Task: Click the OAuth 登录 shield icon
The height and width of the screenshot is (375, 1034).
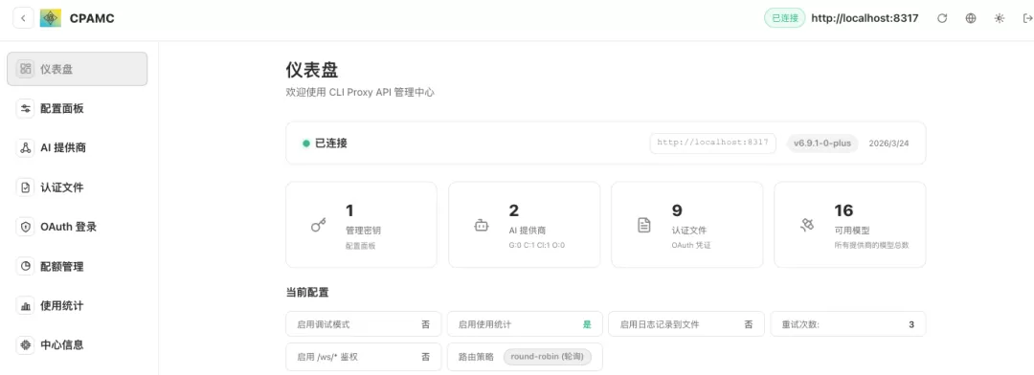Action: tap(26, 227)
